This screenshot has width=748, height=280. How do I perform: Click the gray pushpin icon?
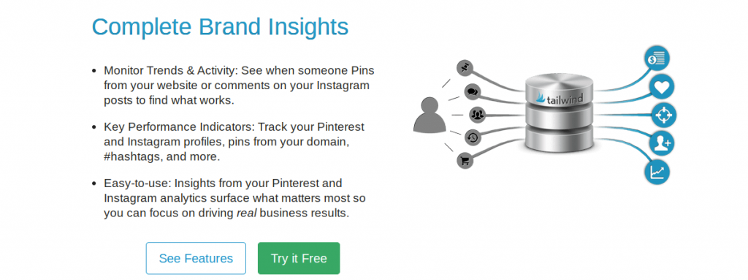(x=465, y=68)
